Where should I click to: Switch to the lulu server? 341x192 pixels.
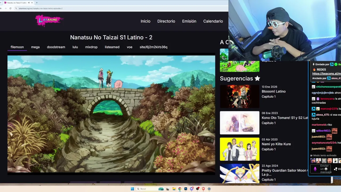75,47
